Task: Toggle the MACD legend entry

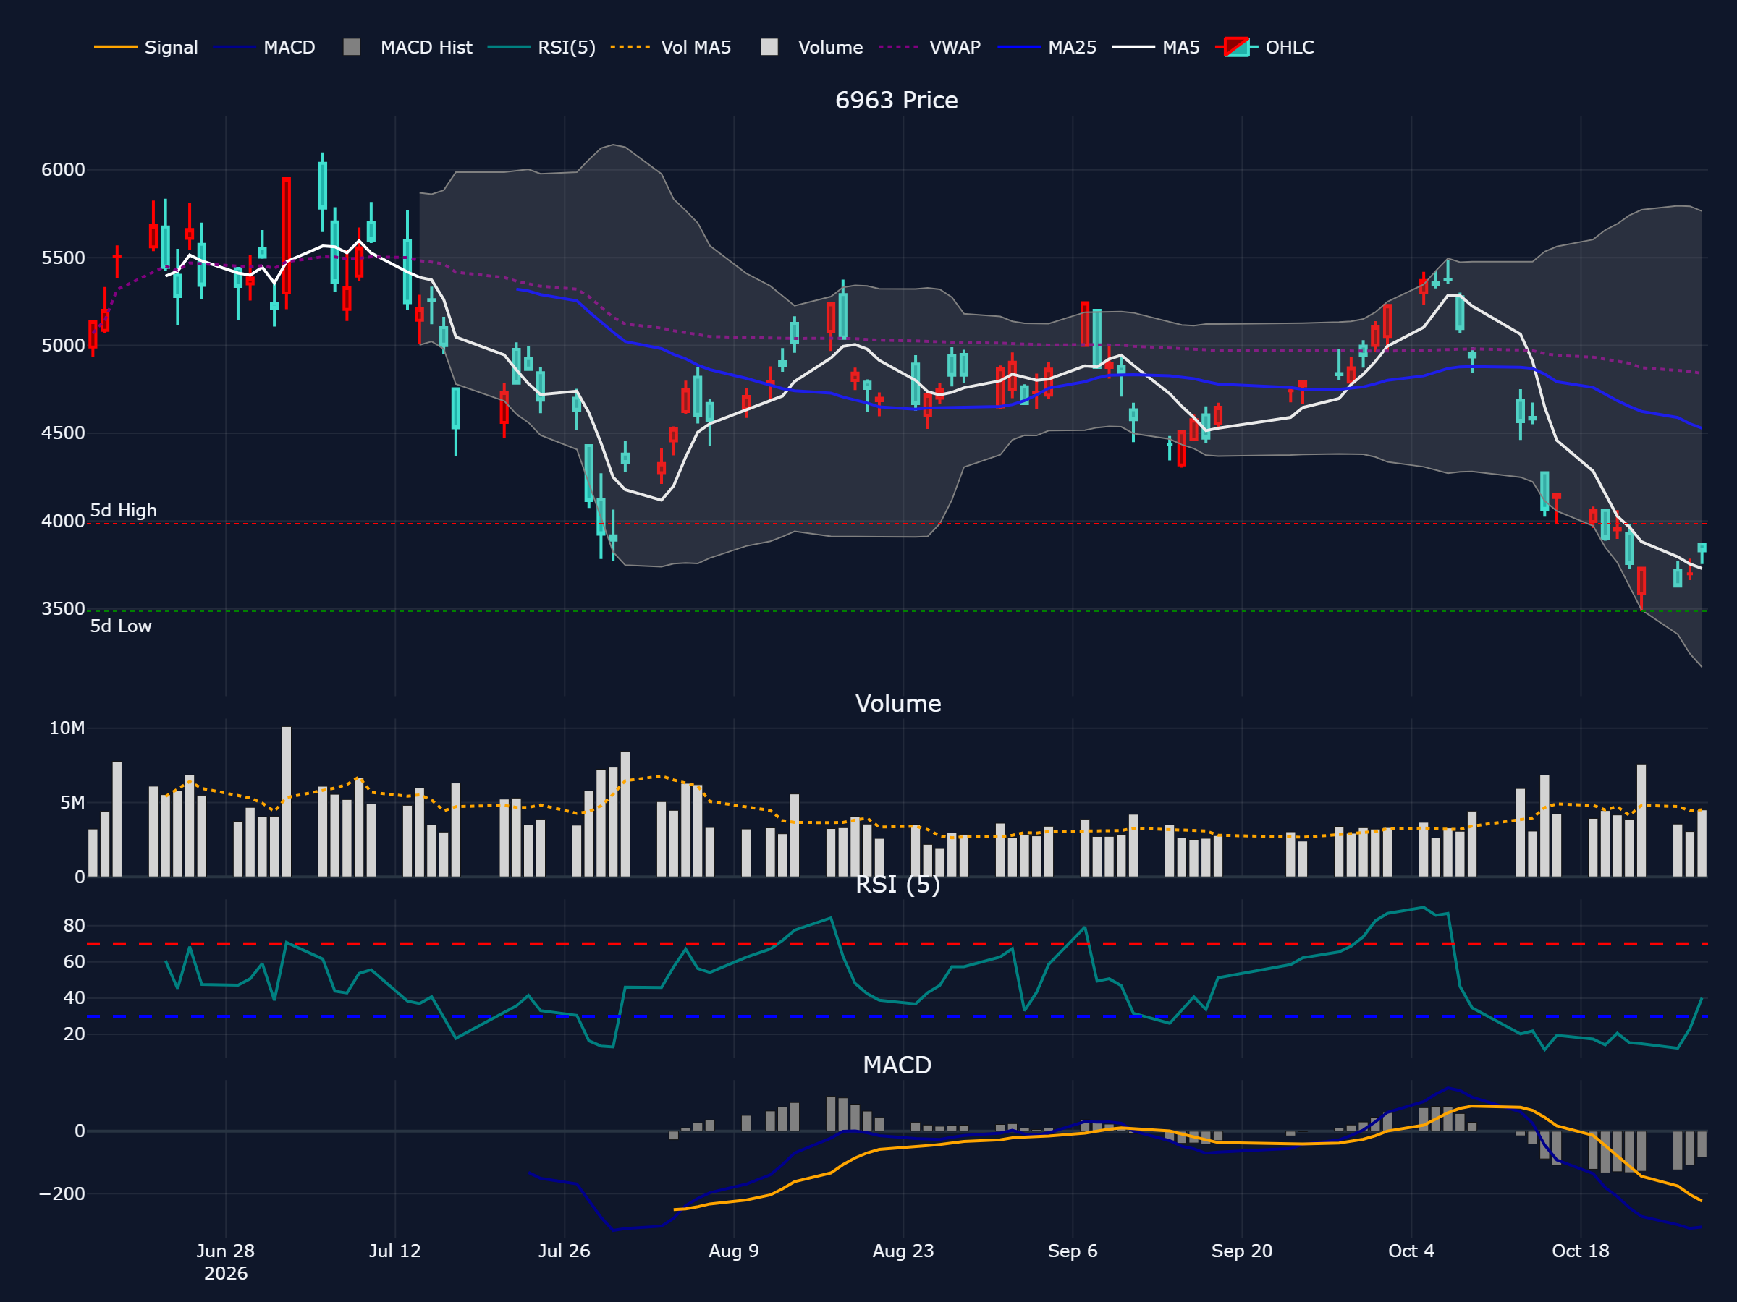Action: [x=265, y=47]
